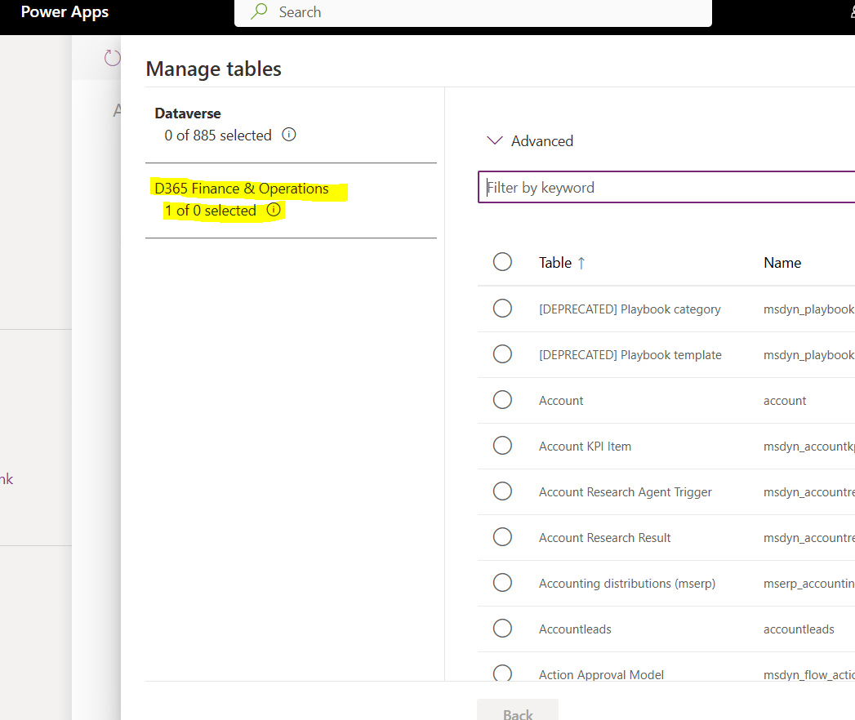
Task: Sort by the Table column arrow
Action: click(581, 263)
